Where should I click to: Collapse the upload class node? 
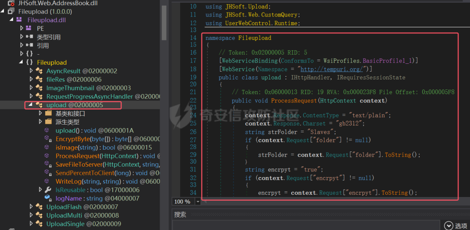pos(31,105)
